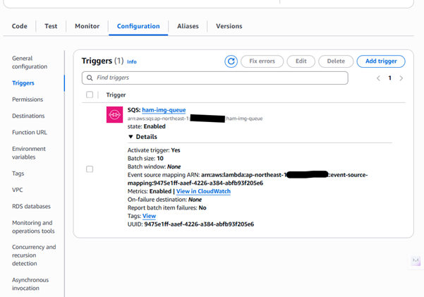The height and width of the screenshot is (297, 424).
Task: Click the Trigger column header
Action: [x=116, y=95]
